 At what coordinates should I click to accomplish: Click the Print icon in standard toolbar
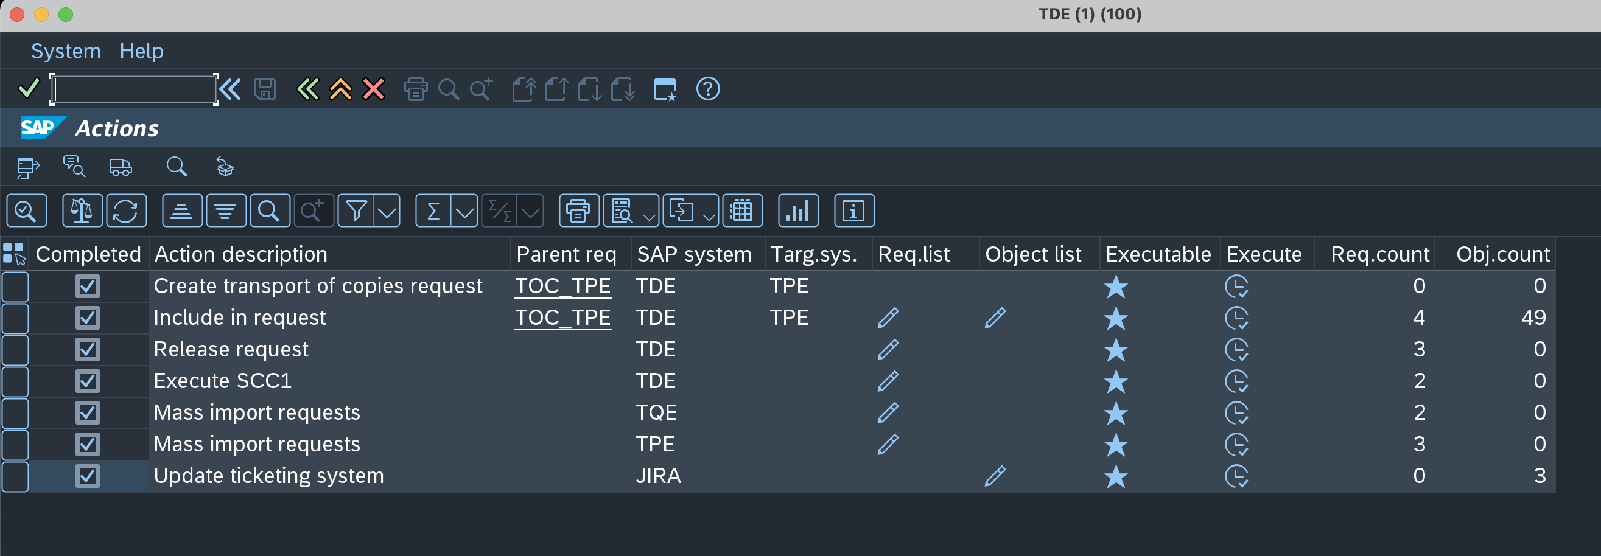pos(416,89)
